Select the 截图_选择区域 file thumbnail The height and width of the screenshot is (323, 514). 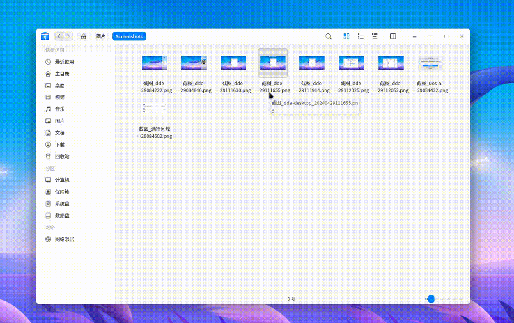click(154, 108)
